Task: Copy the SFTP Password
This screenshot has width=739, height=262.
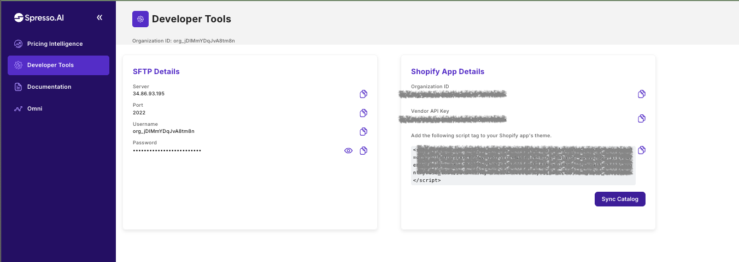Action: [363, 151]
